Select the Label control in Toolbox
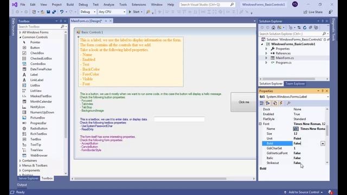The image size is (347, 195). 34,75
